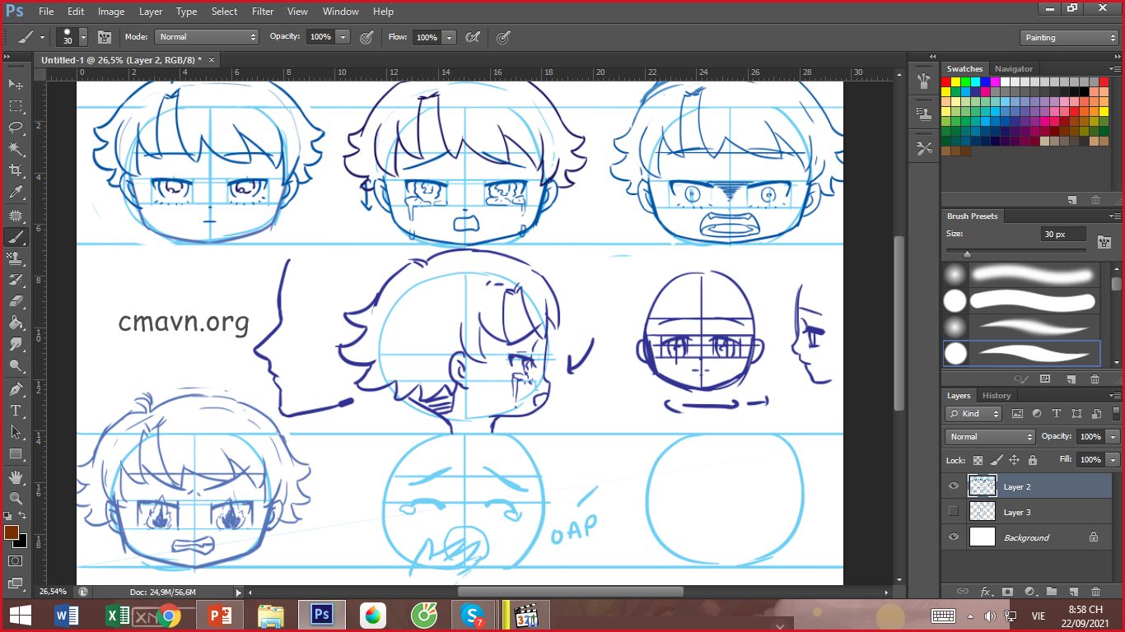Activate the Zoom tool
The height and width of the screenshot is (632, 1125).
[16, 498]
